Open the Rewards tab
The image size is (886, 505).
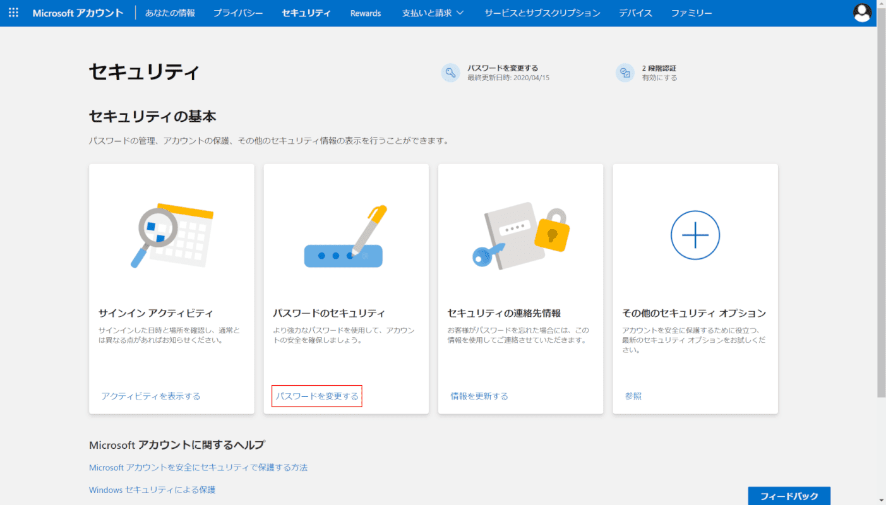click(x=366, y=13)
